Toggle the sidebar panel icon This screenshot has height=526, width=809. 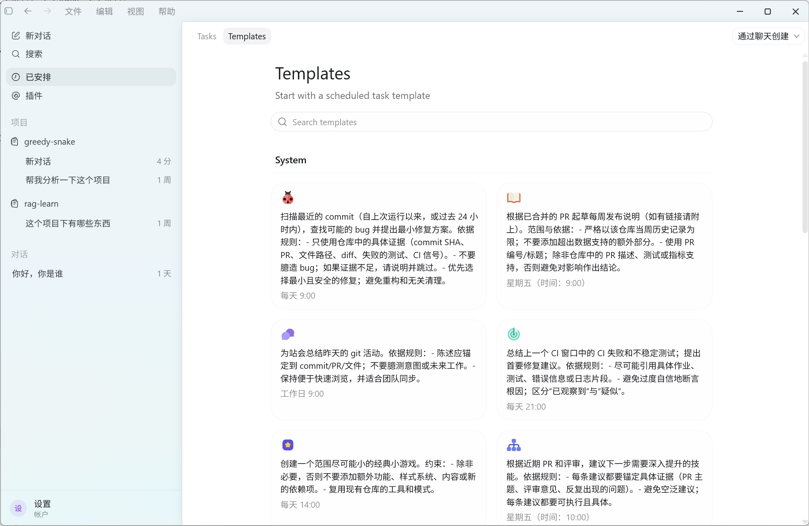tap(9, 11)
